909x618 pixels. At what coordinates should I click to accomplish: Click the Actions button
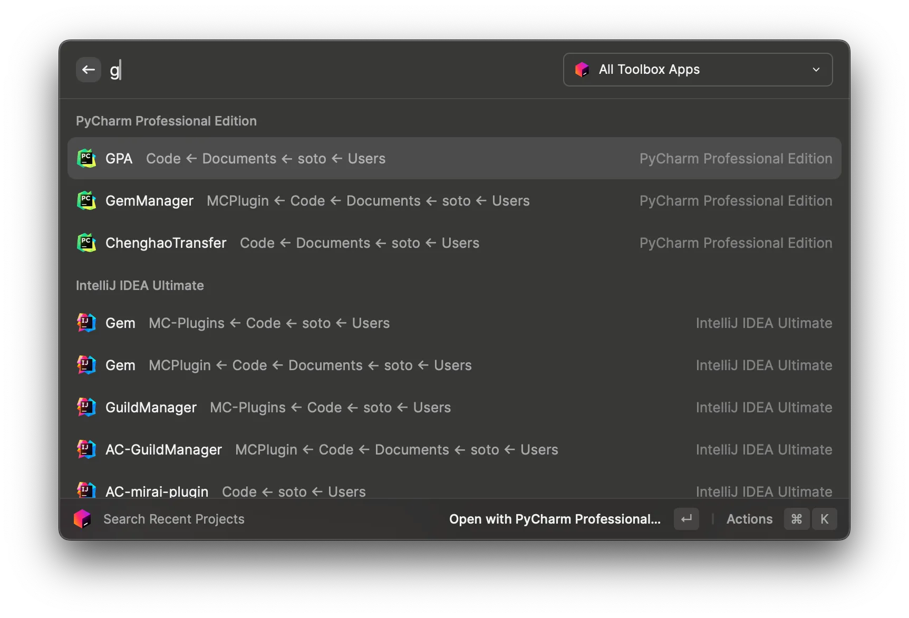coord(749,519)
